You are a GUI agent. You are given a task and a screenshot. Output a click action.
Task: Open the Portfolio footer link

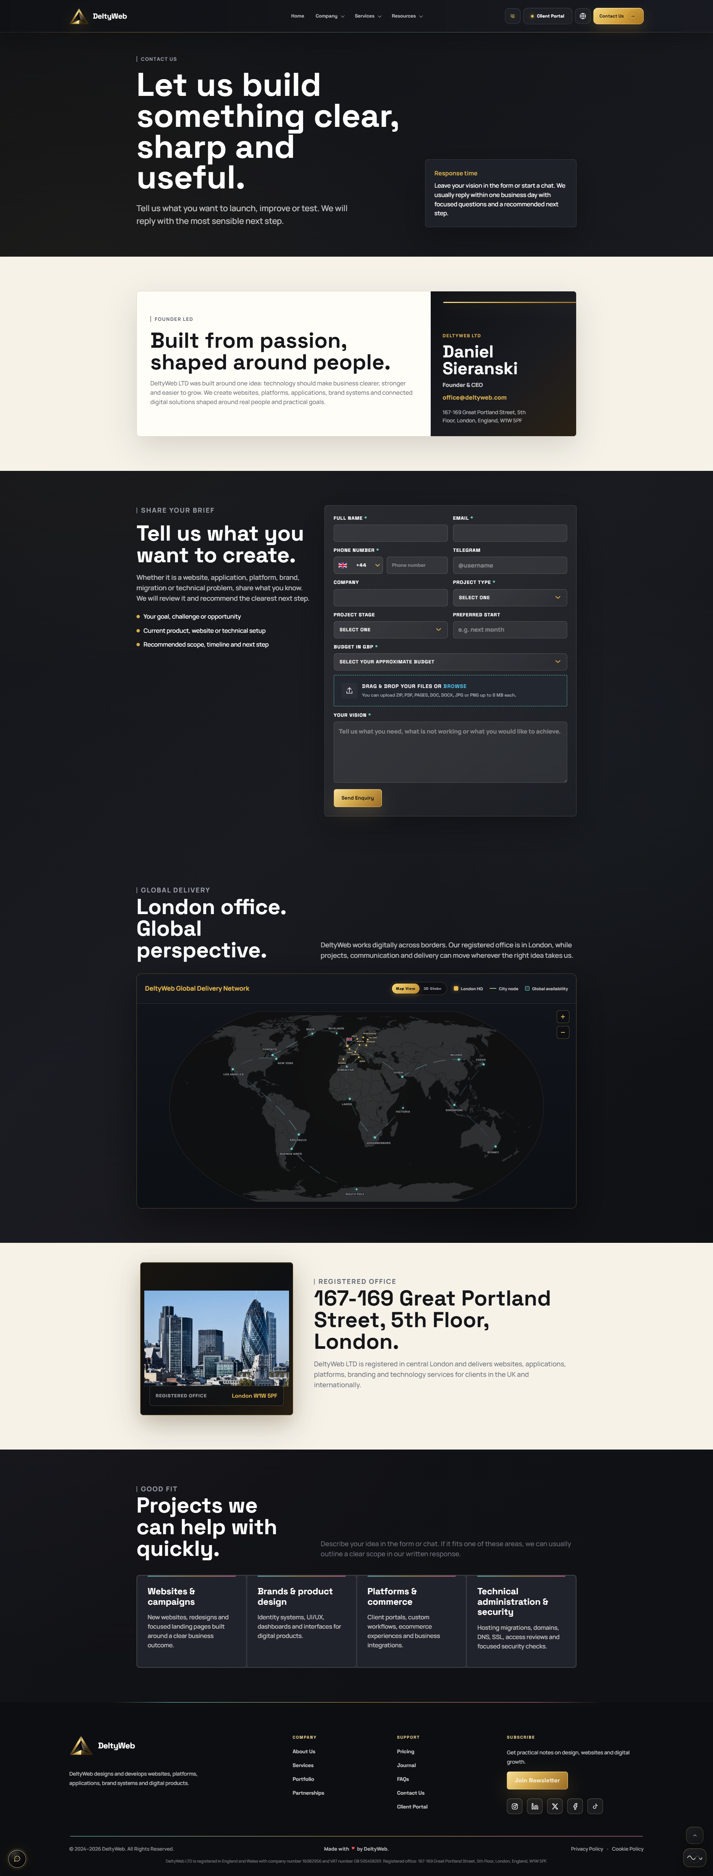point(304,1779)
